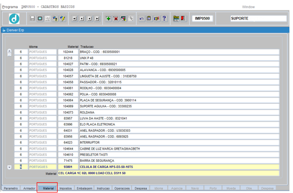Click material code 104069 cell
Screen dimensions: 293x193
(68, 106)
